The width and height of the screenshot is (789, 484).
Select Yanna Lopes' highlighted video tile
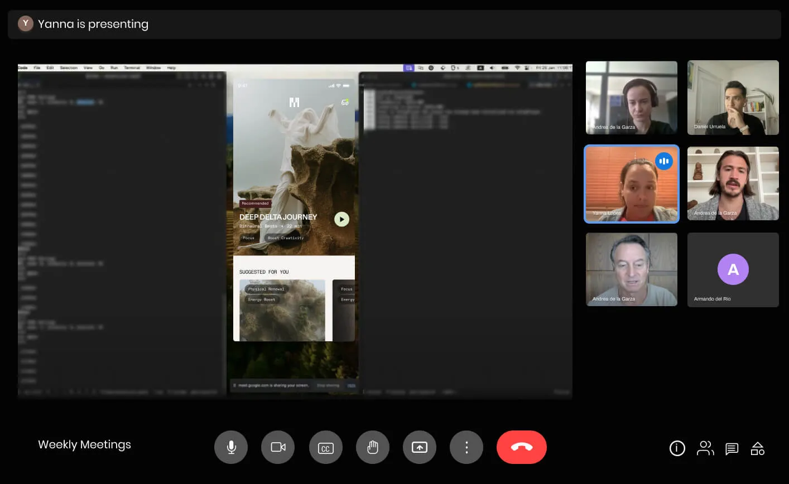(632, 184)
